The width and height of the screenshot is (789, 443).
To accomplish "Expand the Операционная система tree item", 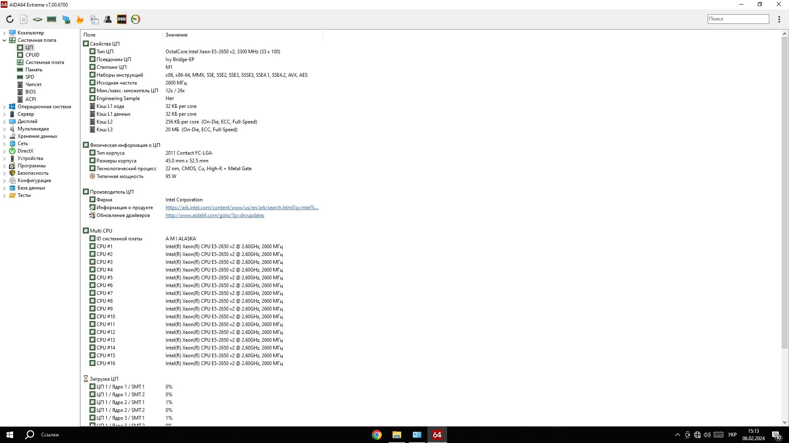I will tap(5, 107).
